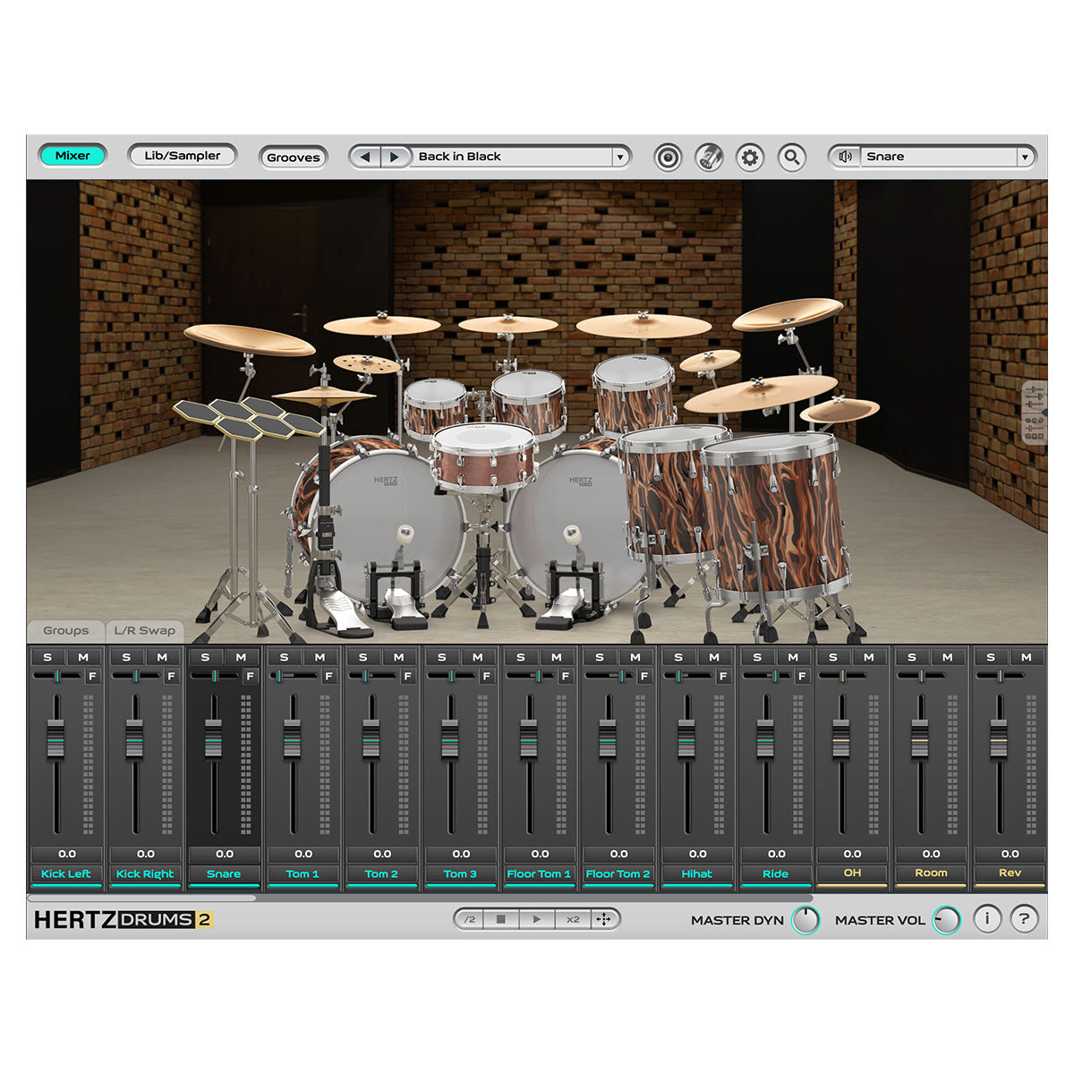The height and width of the screenshot is (1074, 1074).
Task: Click the double-tempo x2 button
Action: 573,919
